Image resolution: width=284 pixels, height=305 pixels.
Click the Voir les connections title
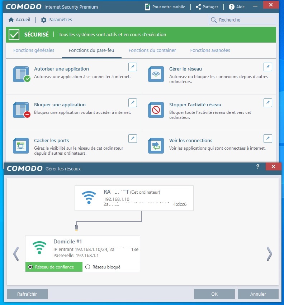pos(191,140)
